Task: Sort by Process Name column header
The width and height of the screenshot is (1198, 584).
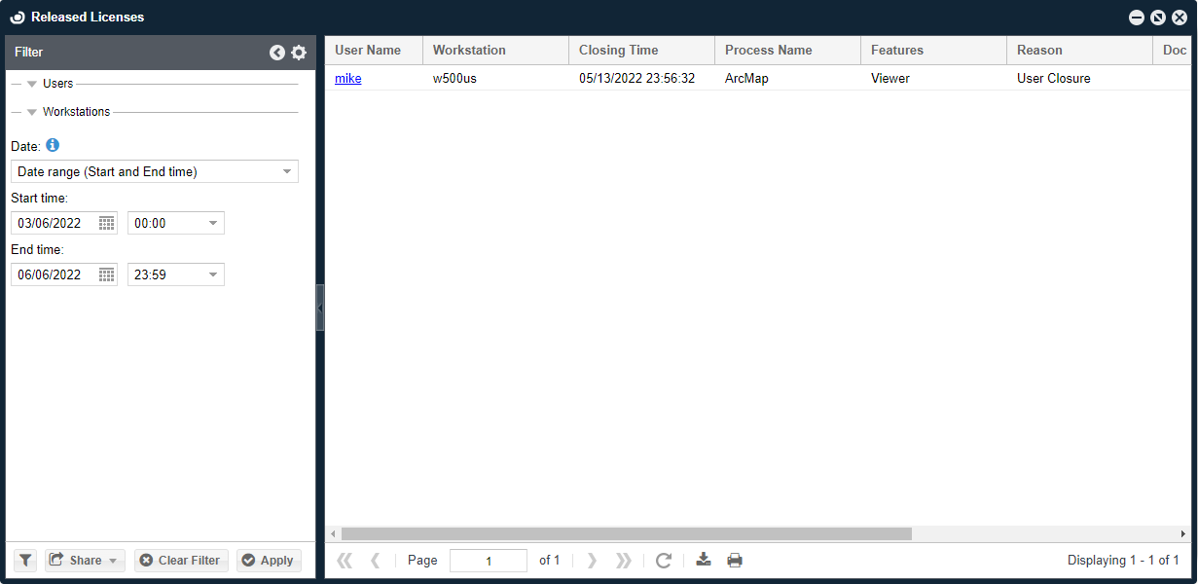Action: (x=768, y=51)
